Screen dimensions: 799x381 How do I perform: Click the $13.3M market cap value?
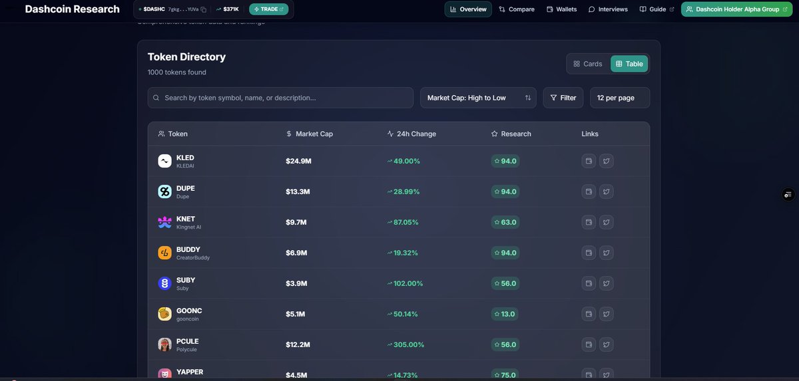(x=298, y=191)
